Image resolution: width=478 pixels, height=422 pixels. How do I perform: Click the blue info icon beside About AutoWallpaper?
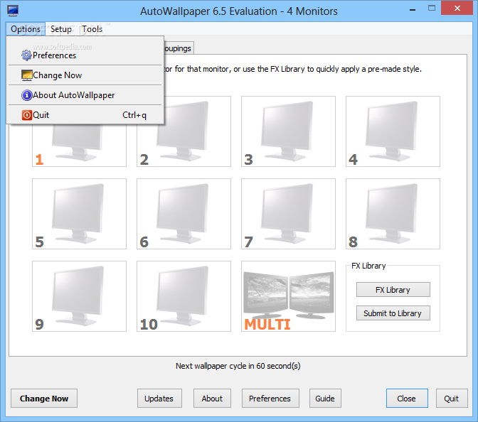click(x=27, y=95)
